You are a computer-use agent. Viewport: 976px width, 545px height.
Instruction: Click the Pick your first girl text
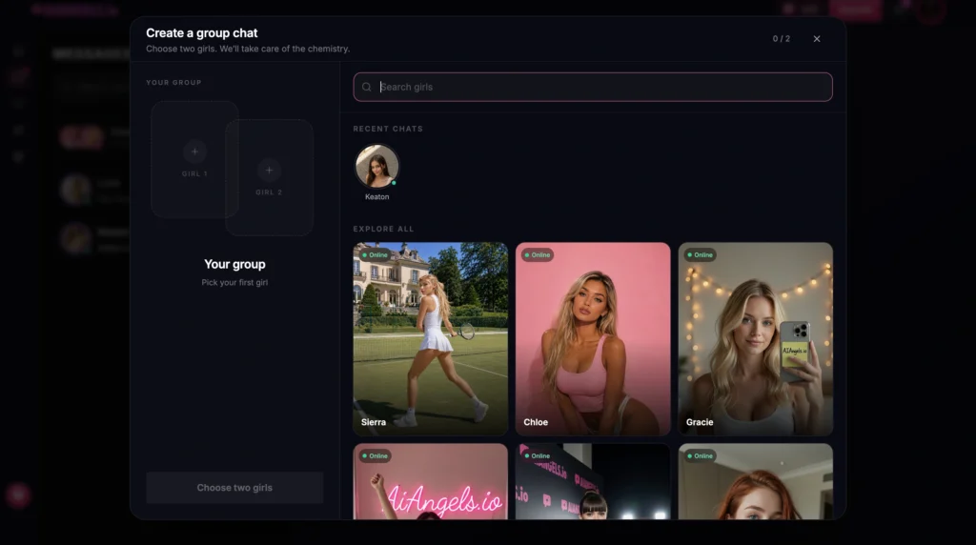[x=234, y=282]
